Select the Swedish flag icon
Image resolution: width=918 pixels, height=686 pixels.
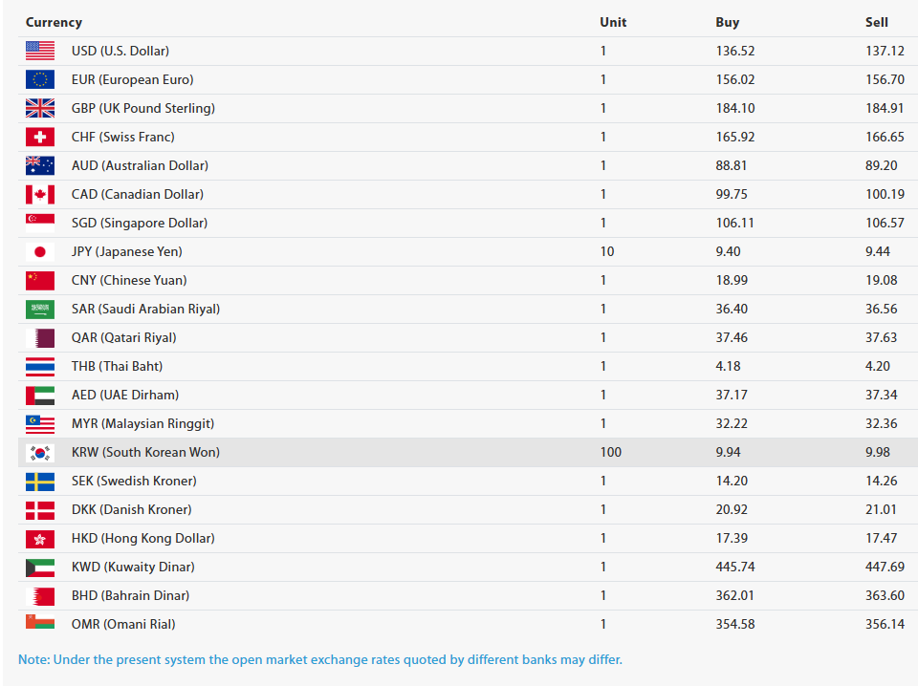pyautogui.click(x=40, y=481)
